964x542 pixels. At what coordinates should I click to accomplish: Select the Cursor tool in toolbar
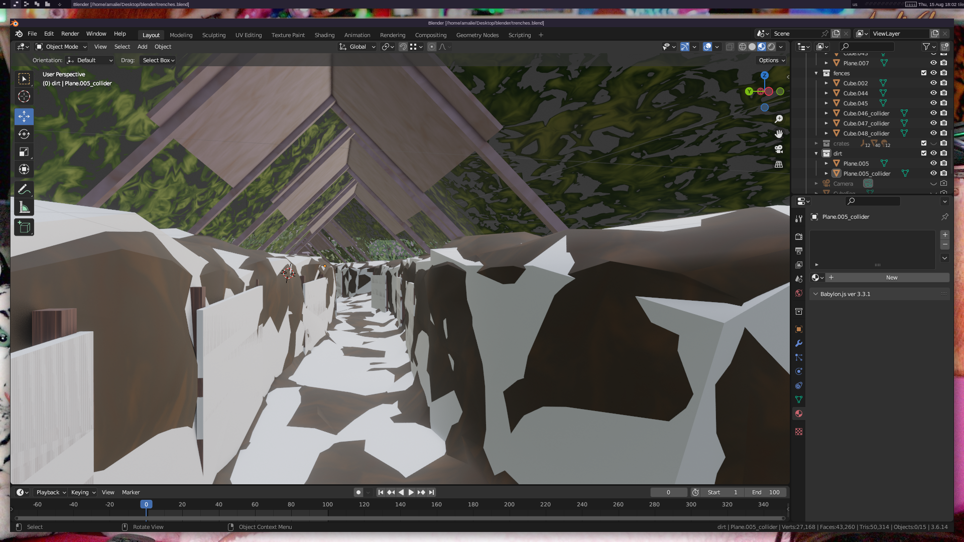(x=24, y=96)
